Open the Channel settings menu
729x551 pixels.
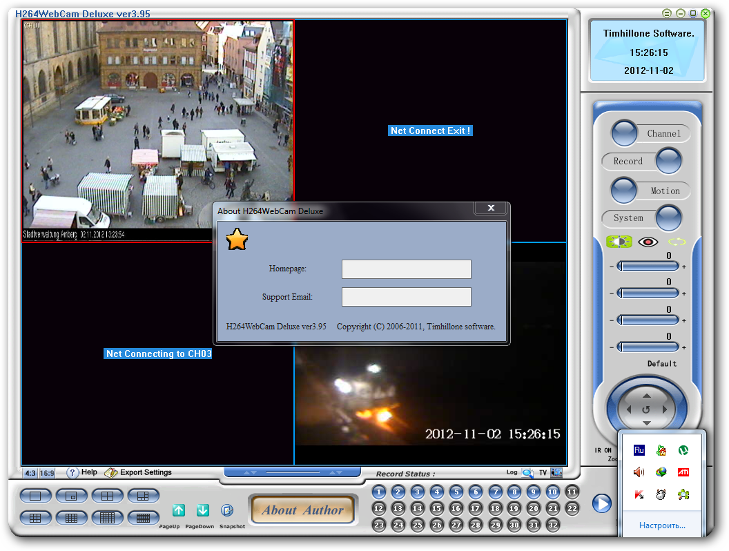click(x=625, y=133)
